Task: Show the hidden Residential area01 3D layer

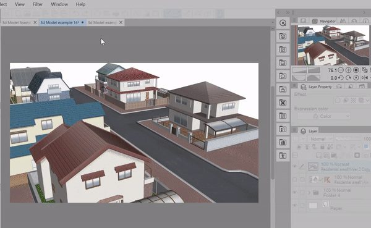Action: click(294, 180)
